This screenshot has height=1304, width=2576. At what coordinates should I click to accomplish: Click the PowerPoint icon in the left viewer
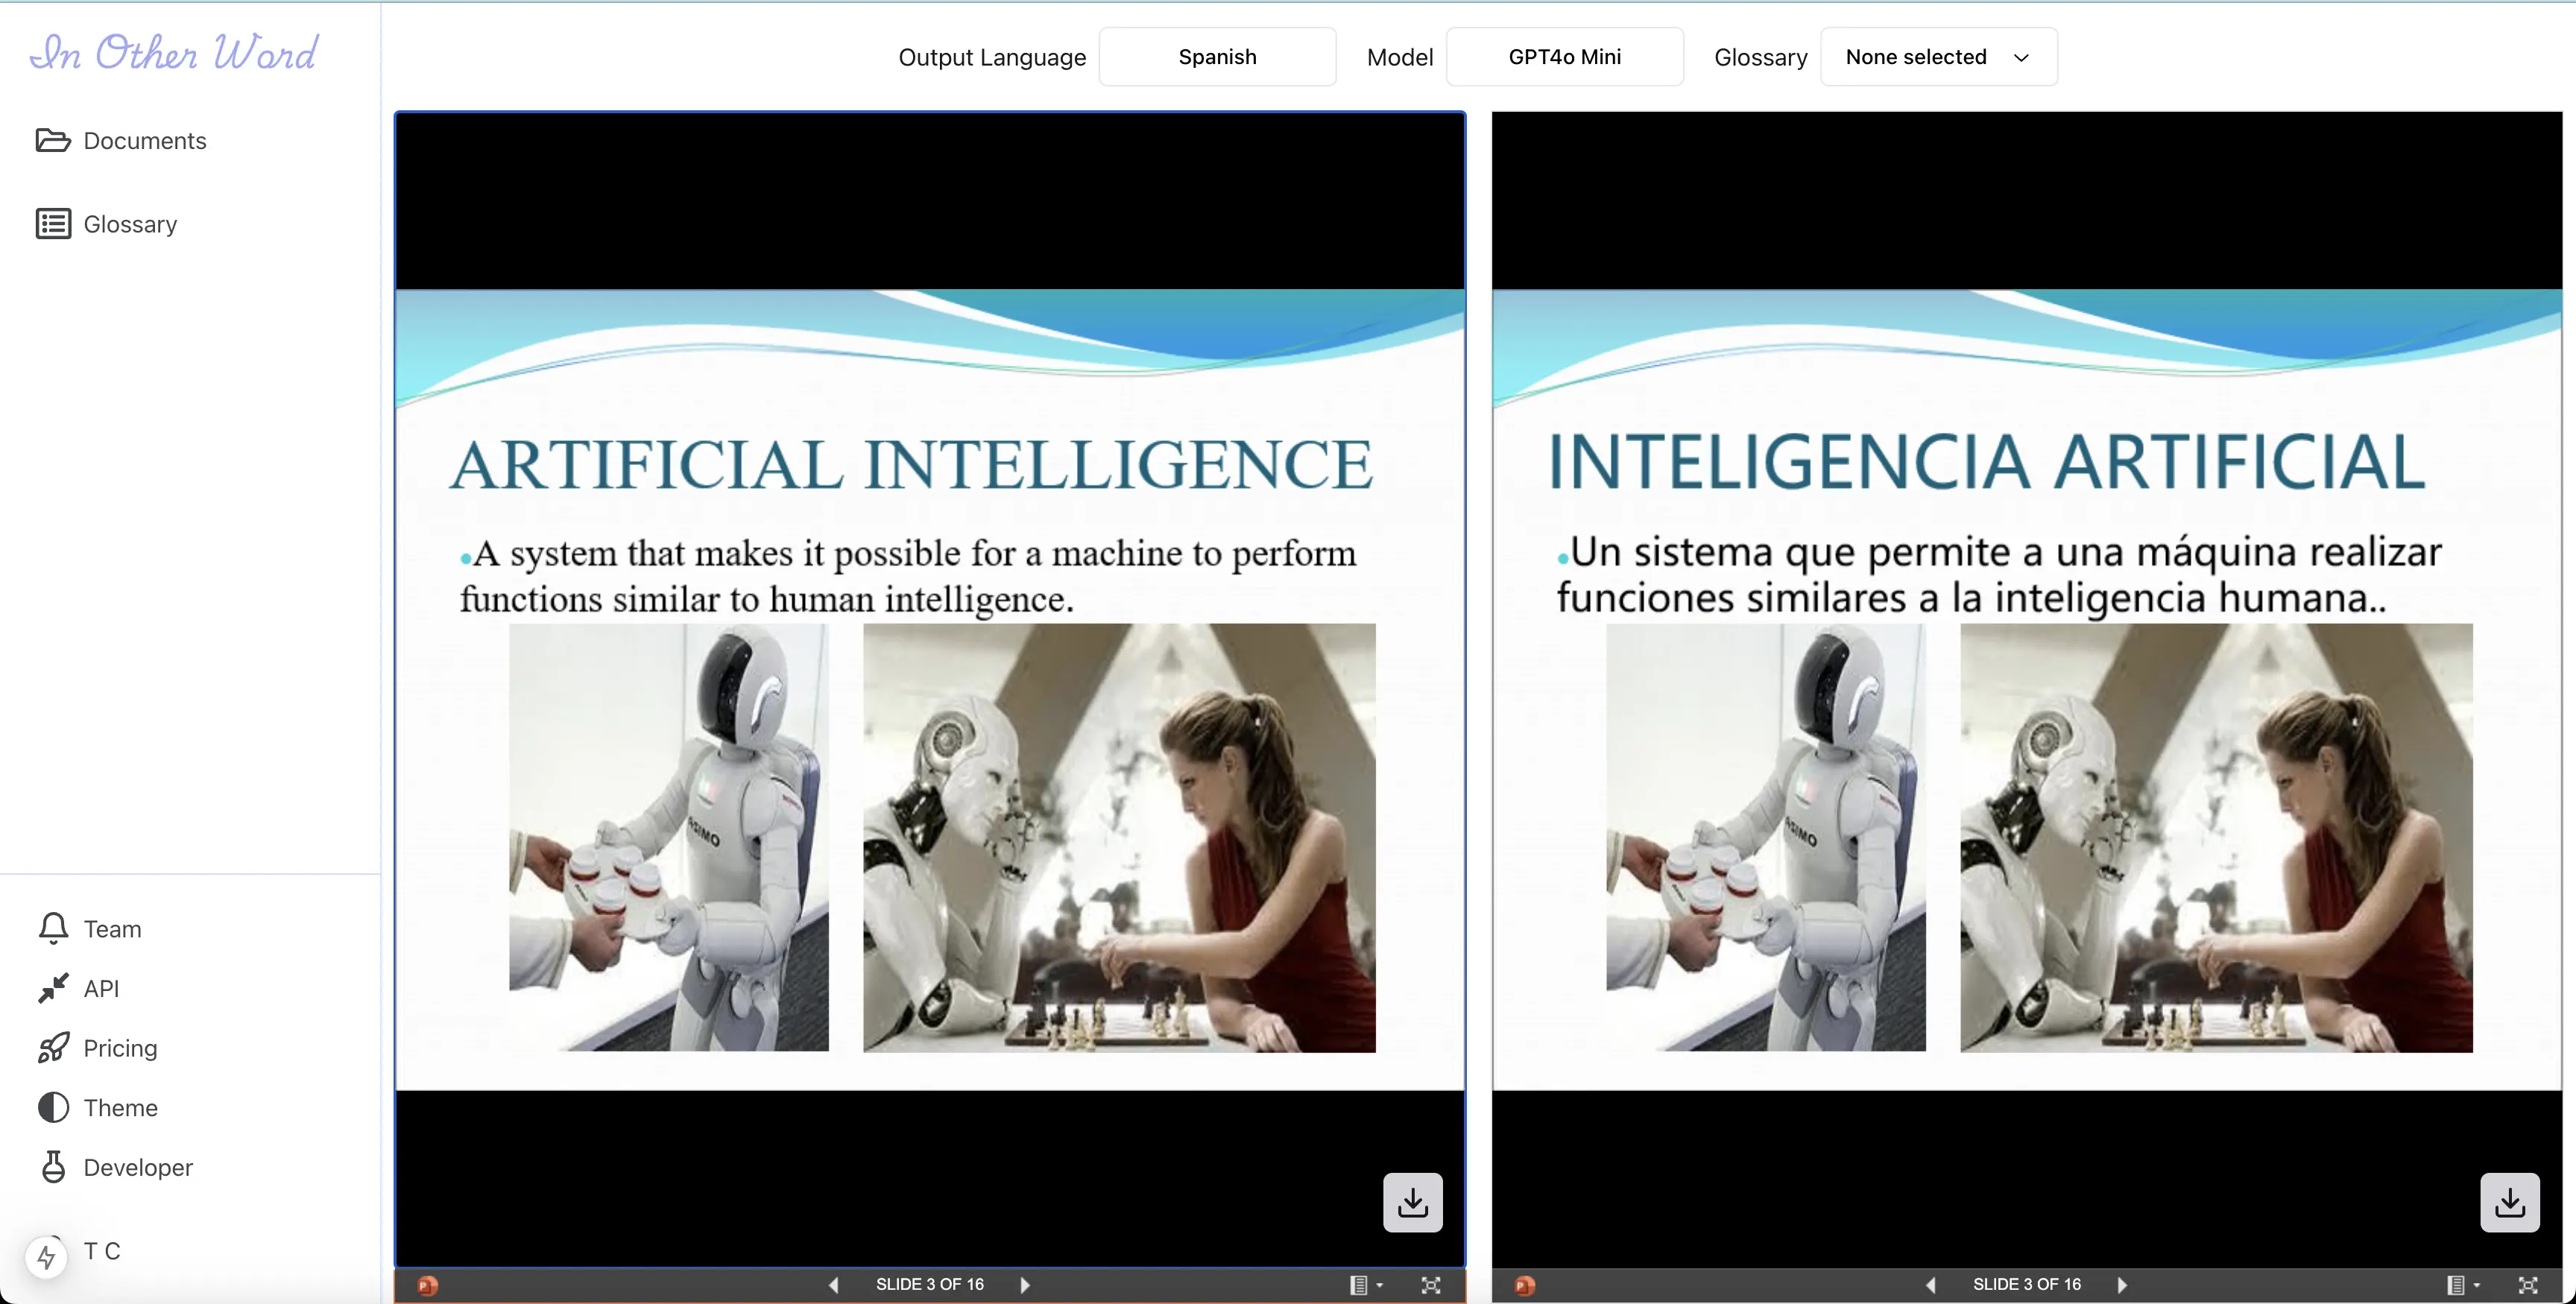[x=428, y=1285]
